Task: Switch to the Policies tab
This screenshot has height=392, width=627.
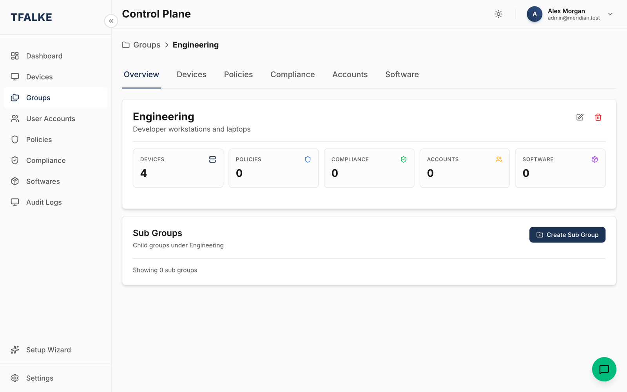Action: 238,74
